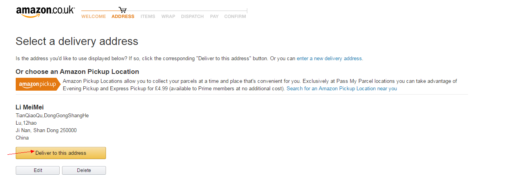Image resolution: width=517 pixels, height=188 pixels.
Task: Click the 'Or choose an Amazon Pickup Location' heading
Action: point(77,72)
